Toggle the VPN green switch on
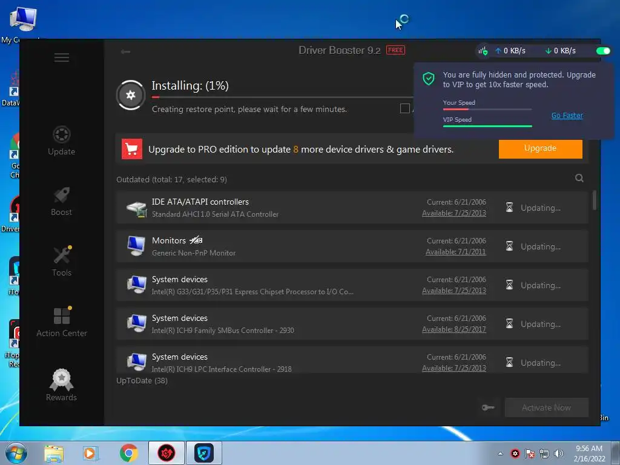This screenshot has width=620, height=465. [603, 51]
